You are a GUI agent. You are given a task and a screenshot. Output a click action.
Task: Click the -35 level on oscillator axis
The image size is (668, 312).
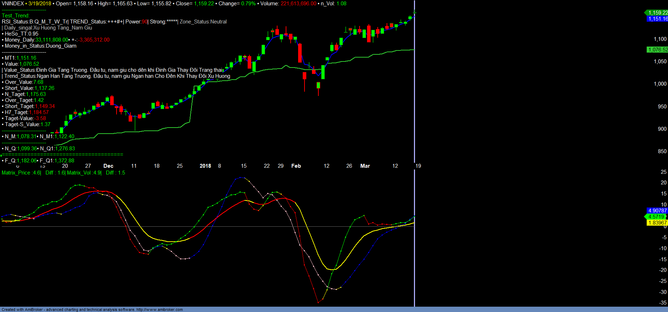point(663,303)
